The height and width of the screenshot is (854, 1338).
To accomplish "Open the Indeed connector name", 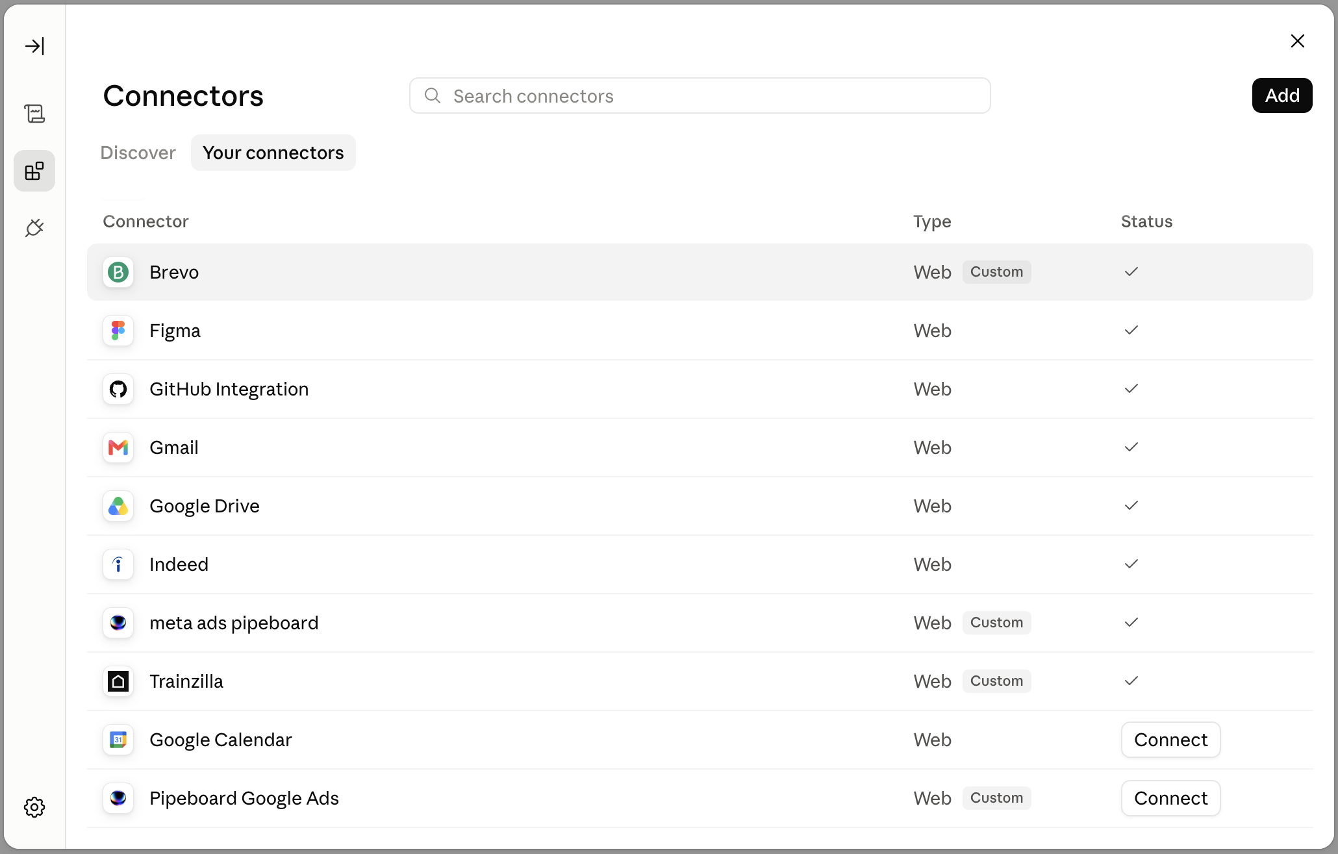I will click(x=179, y=564).
